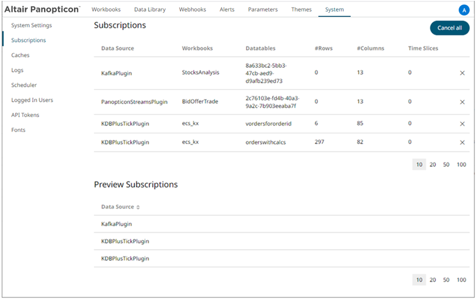
Task: Open the Workbooks tab
Action: [x=106, y=10]
